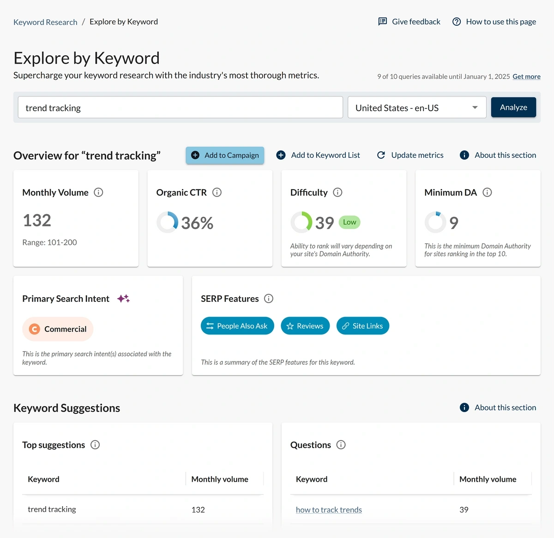Viewport: 554px width, 538px height.
Task: Open the Get more queries link
Action: click(x=526, y=76)
